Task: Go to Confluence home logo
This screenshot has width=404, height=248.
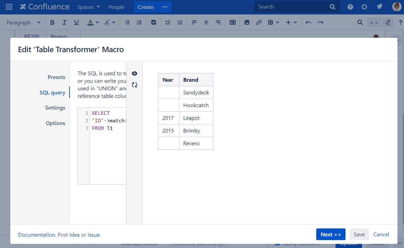Action: click(x=45, y=7)
